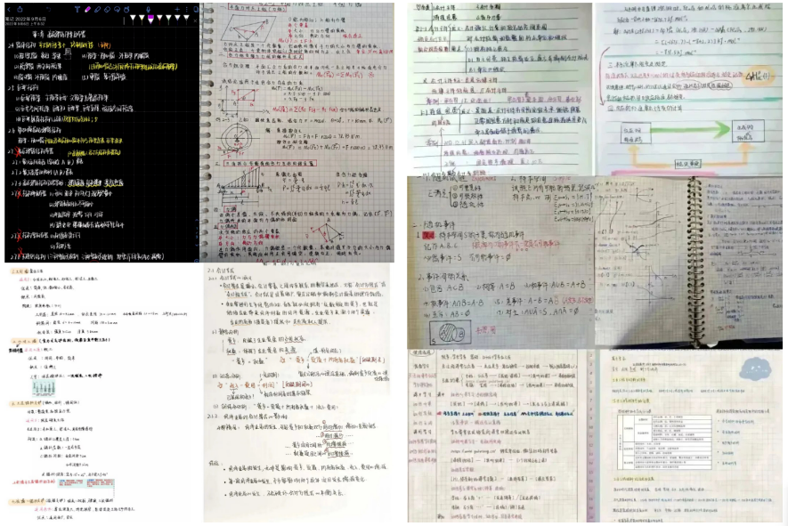Viewport: 788px width, 526px height.
Task: Go back using the note app's back arrow
Action: (x=9, y=9)
